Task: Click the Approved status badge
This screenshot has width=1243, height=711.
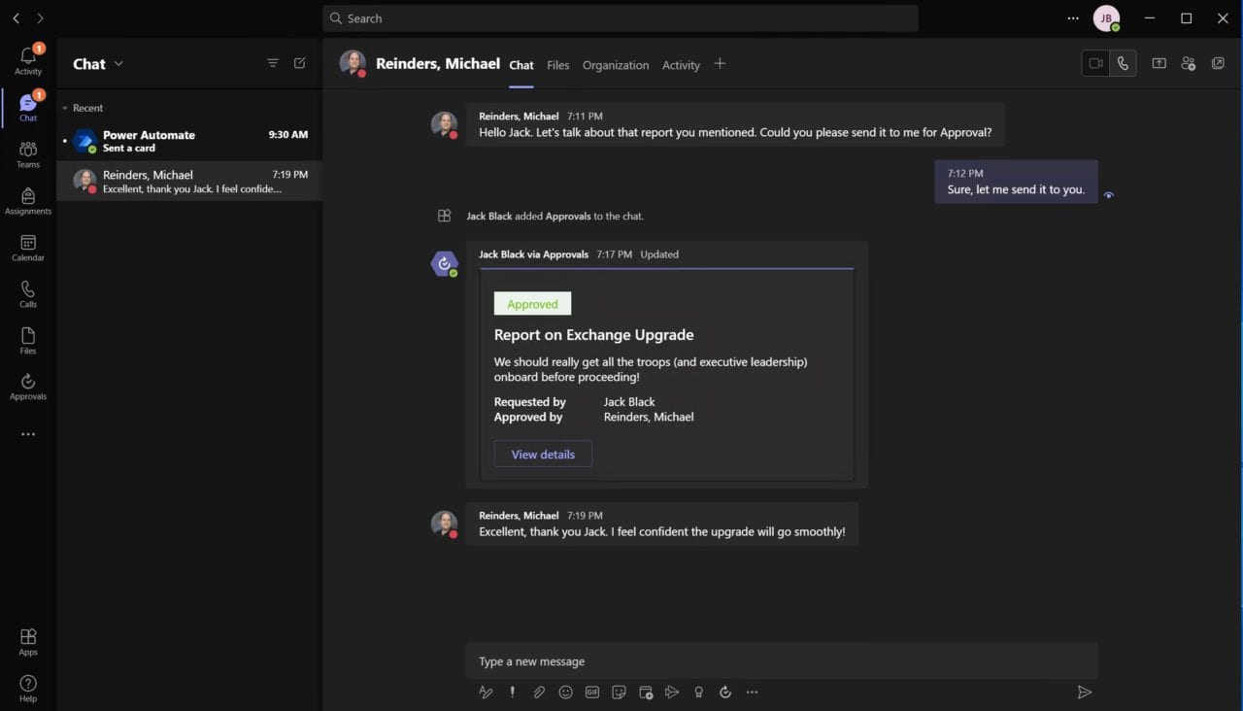Action: 532,304
